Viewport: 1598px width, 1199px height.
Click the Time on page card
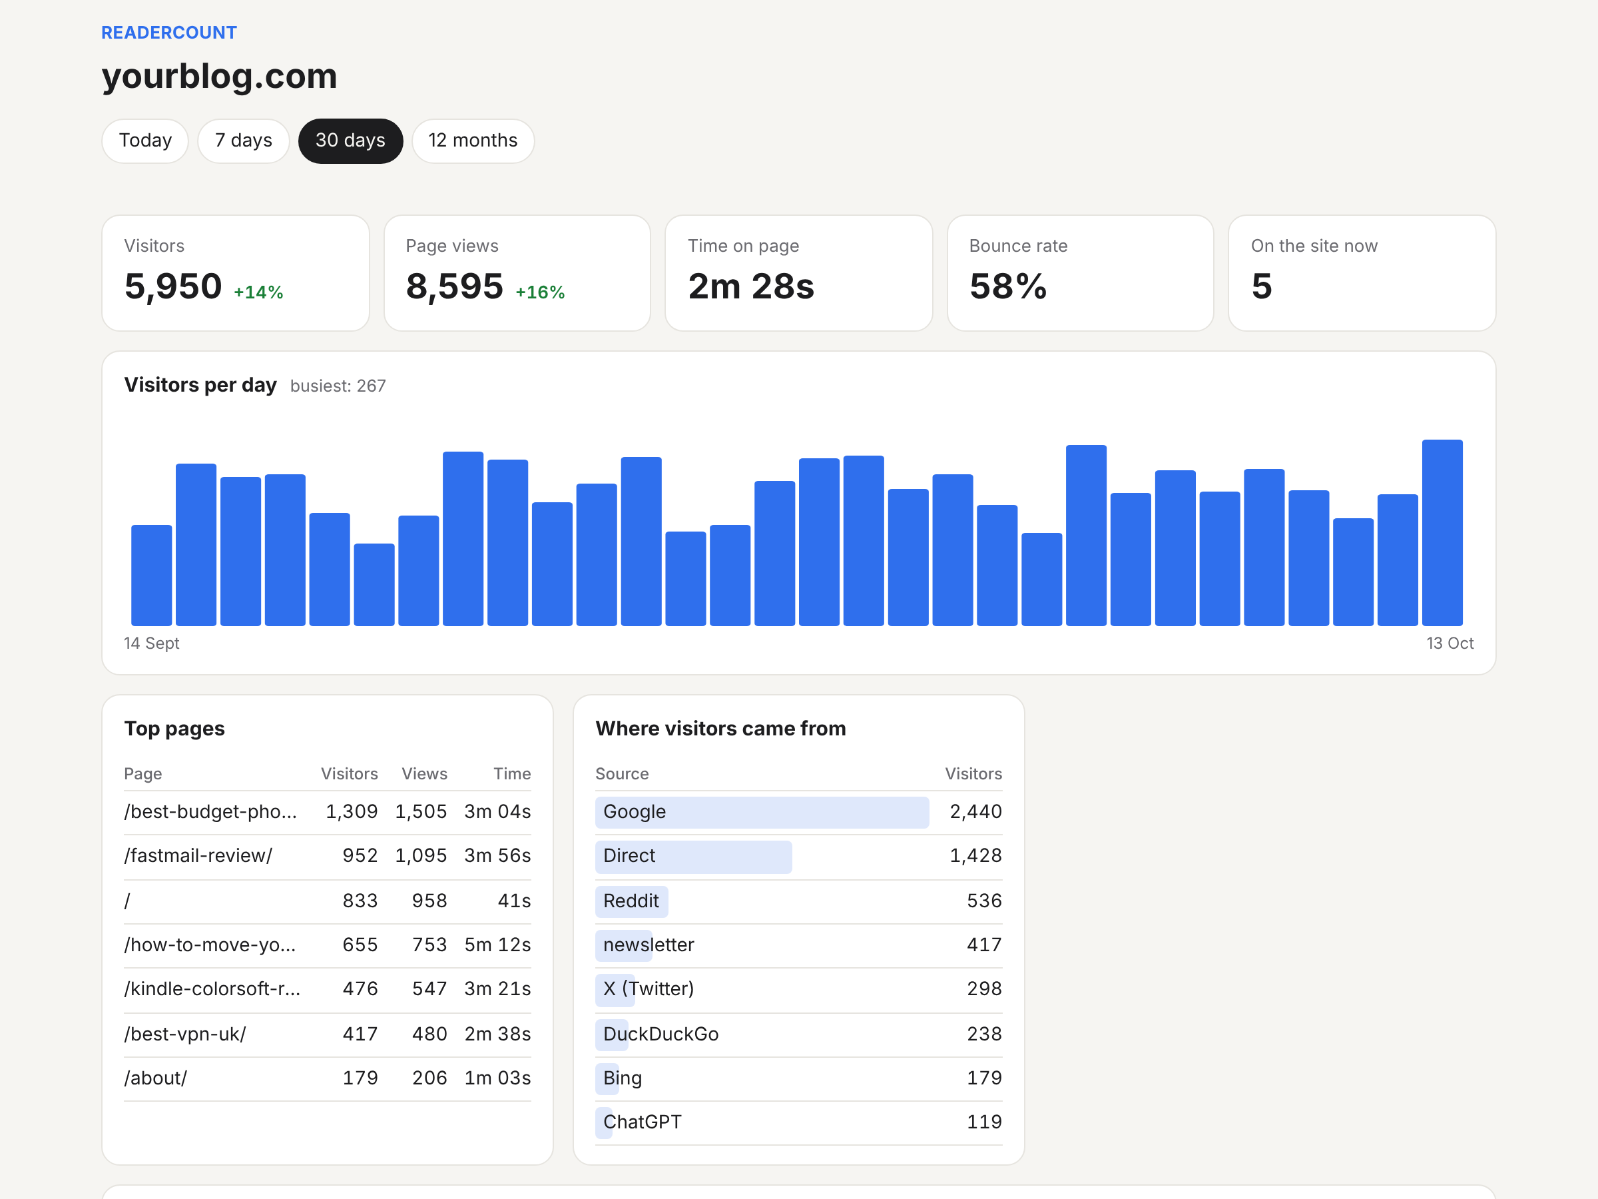799,273
